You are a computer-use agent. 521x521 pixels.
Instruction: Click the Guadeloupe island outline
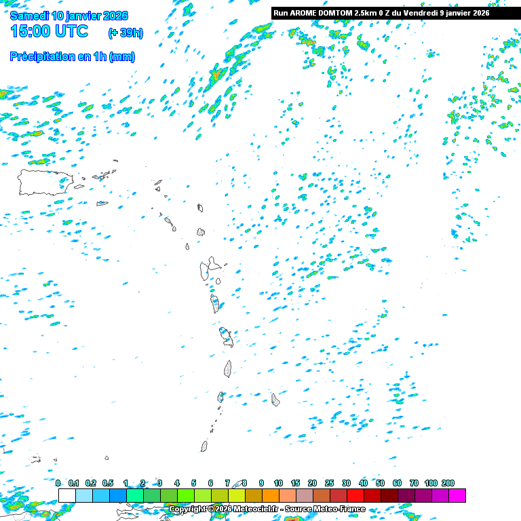coord(209,269)
